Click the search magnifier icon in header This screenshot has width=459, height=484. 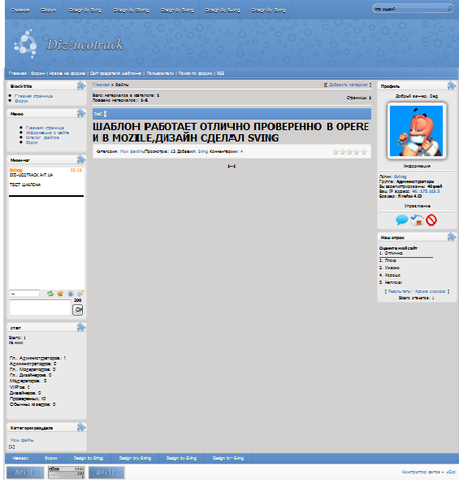coord(450,9)
